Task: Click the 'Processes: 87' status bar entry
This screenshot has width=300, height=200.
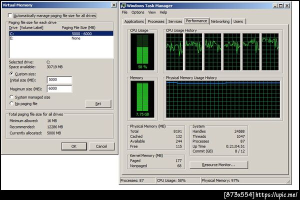Action: [132, 180]
